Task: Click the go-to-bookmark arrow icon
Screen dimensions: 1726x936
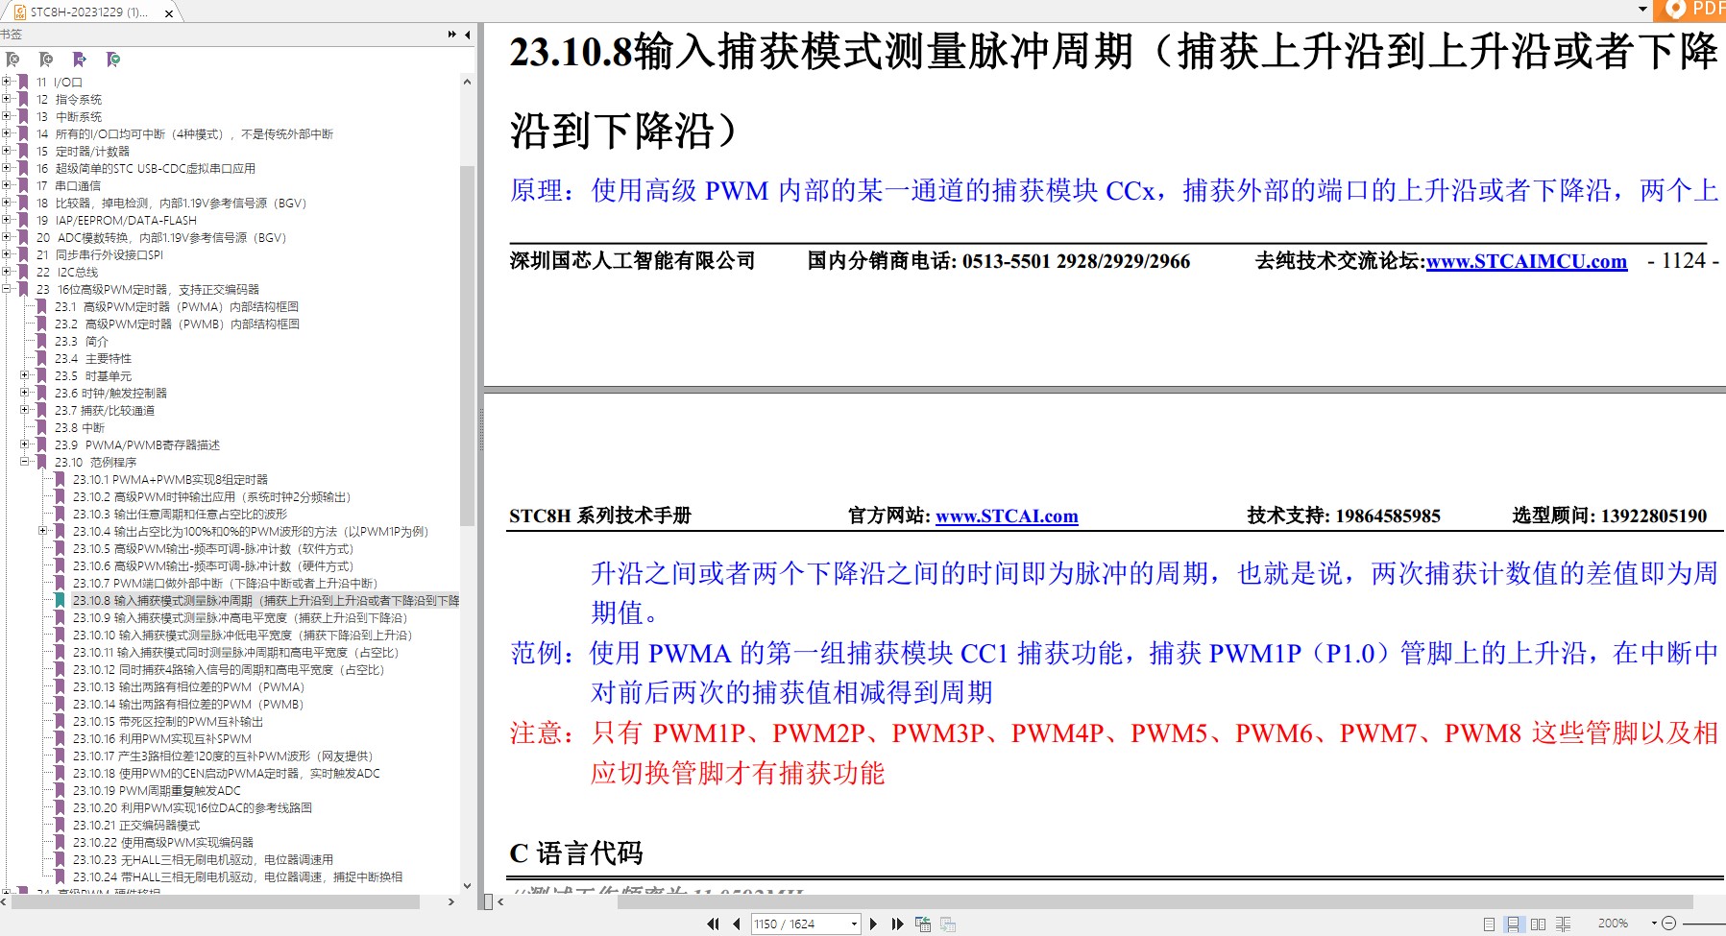Action: 80,60
